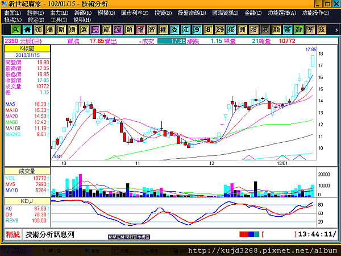This screenshot has width=341, height=256.
Task: Open the cyan 江 toolbar icon
Action: tap(185, 30)
